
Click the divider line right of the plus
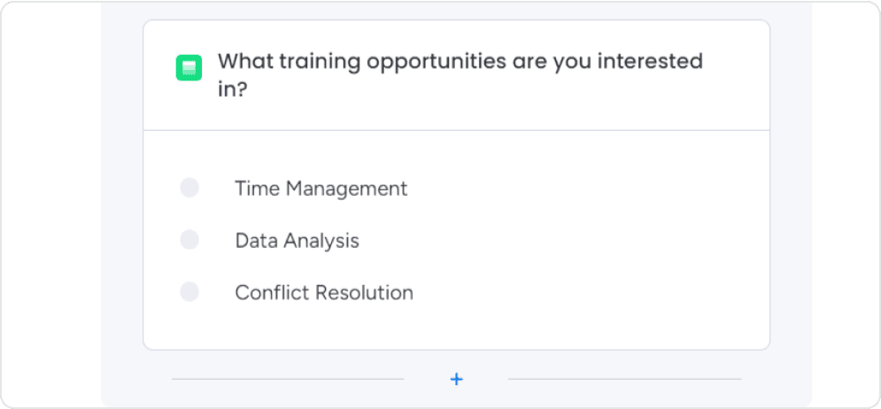point(624,379)
